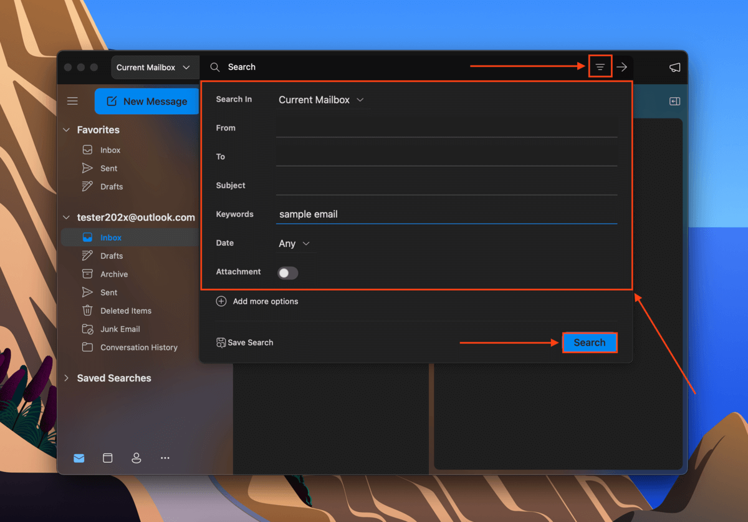Click the Save Search disk icon
Image resolution: width=748 pixels, height=522 pixels.
click(x=221, y=342)
